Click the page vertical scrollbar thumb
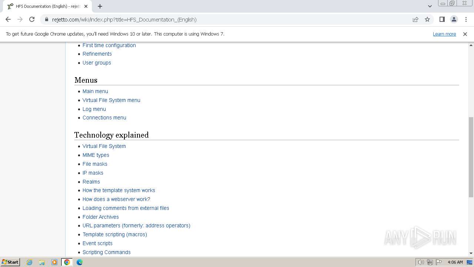 point(471,157)
